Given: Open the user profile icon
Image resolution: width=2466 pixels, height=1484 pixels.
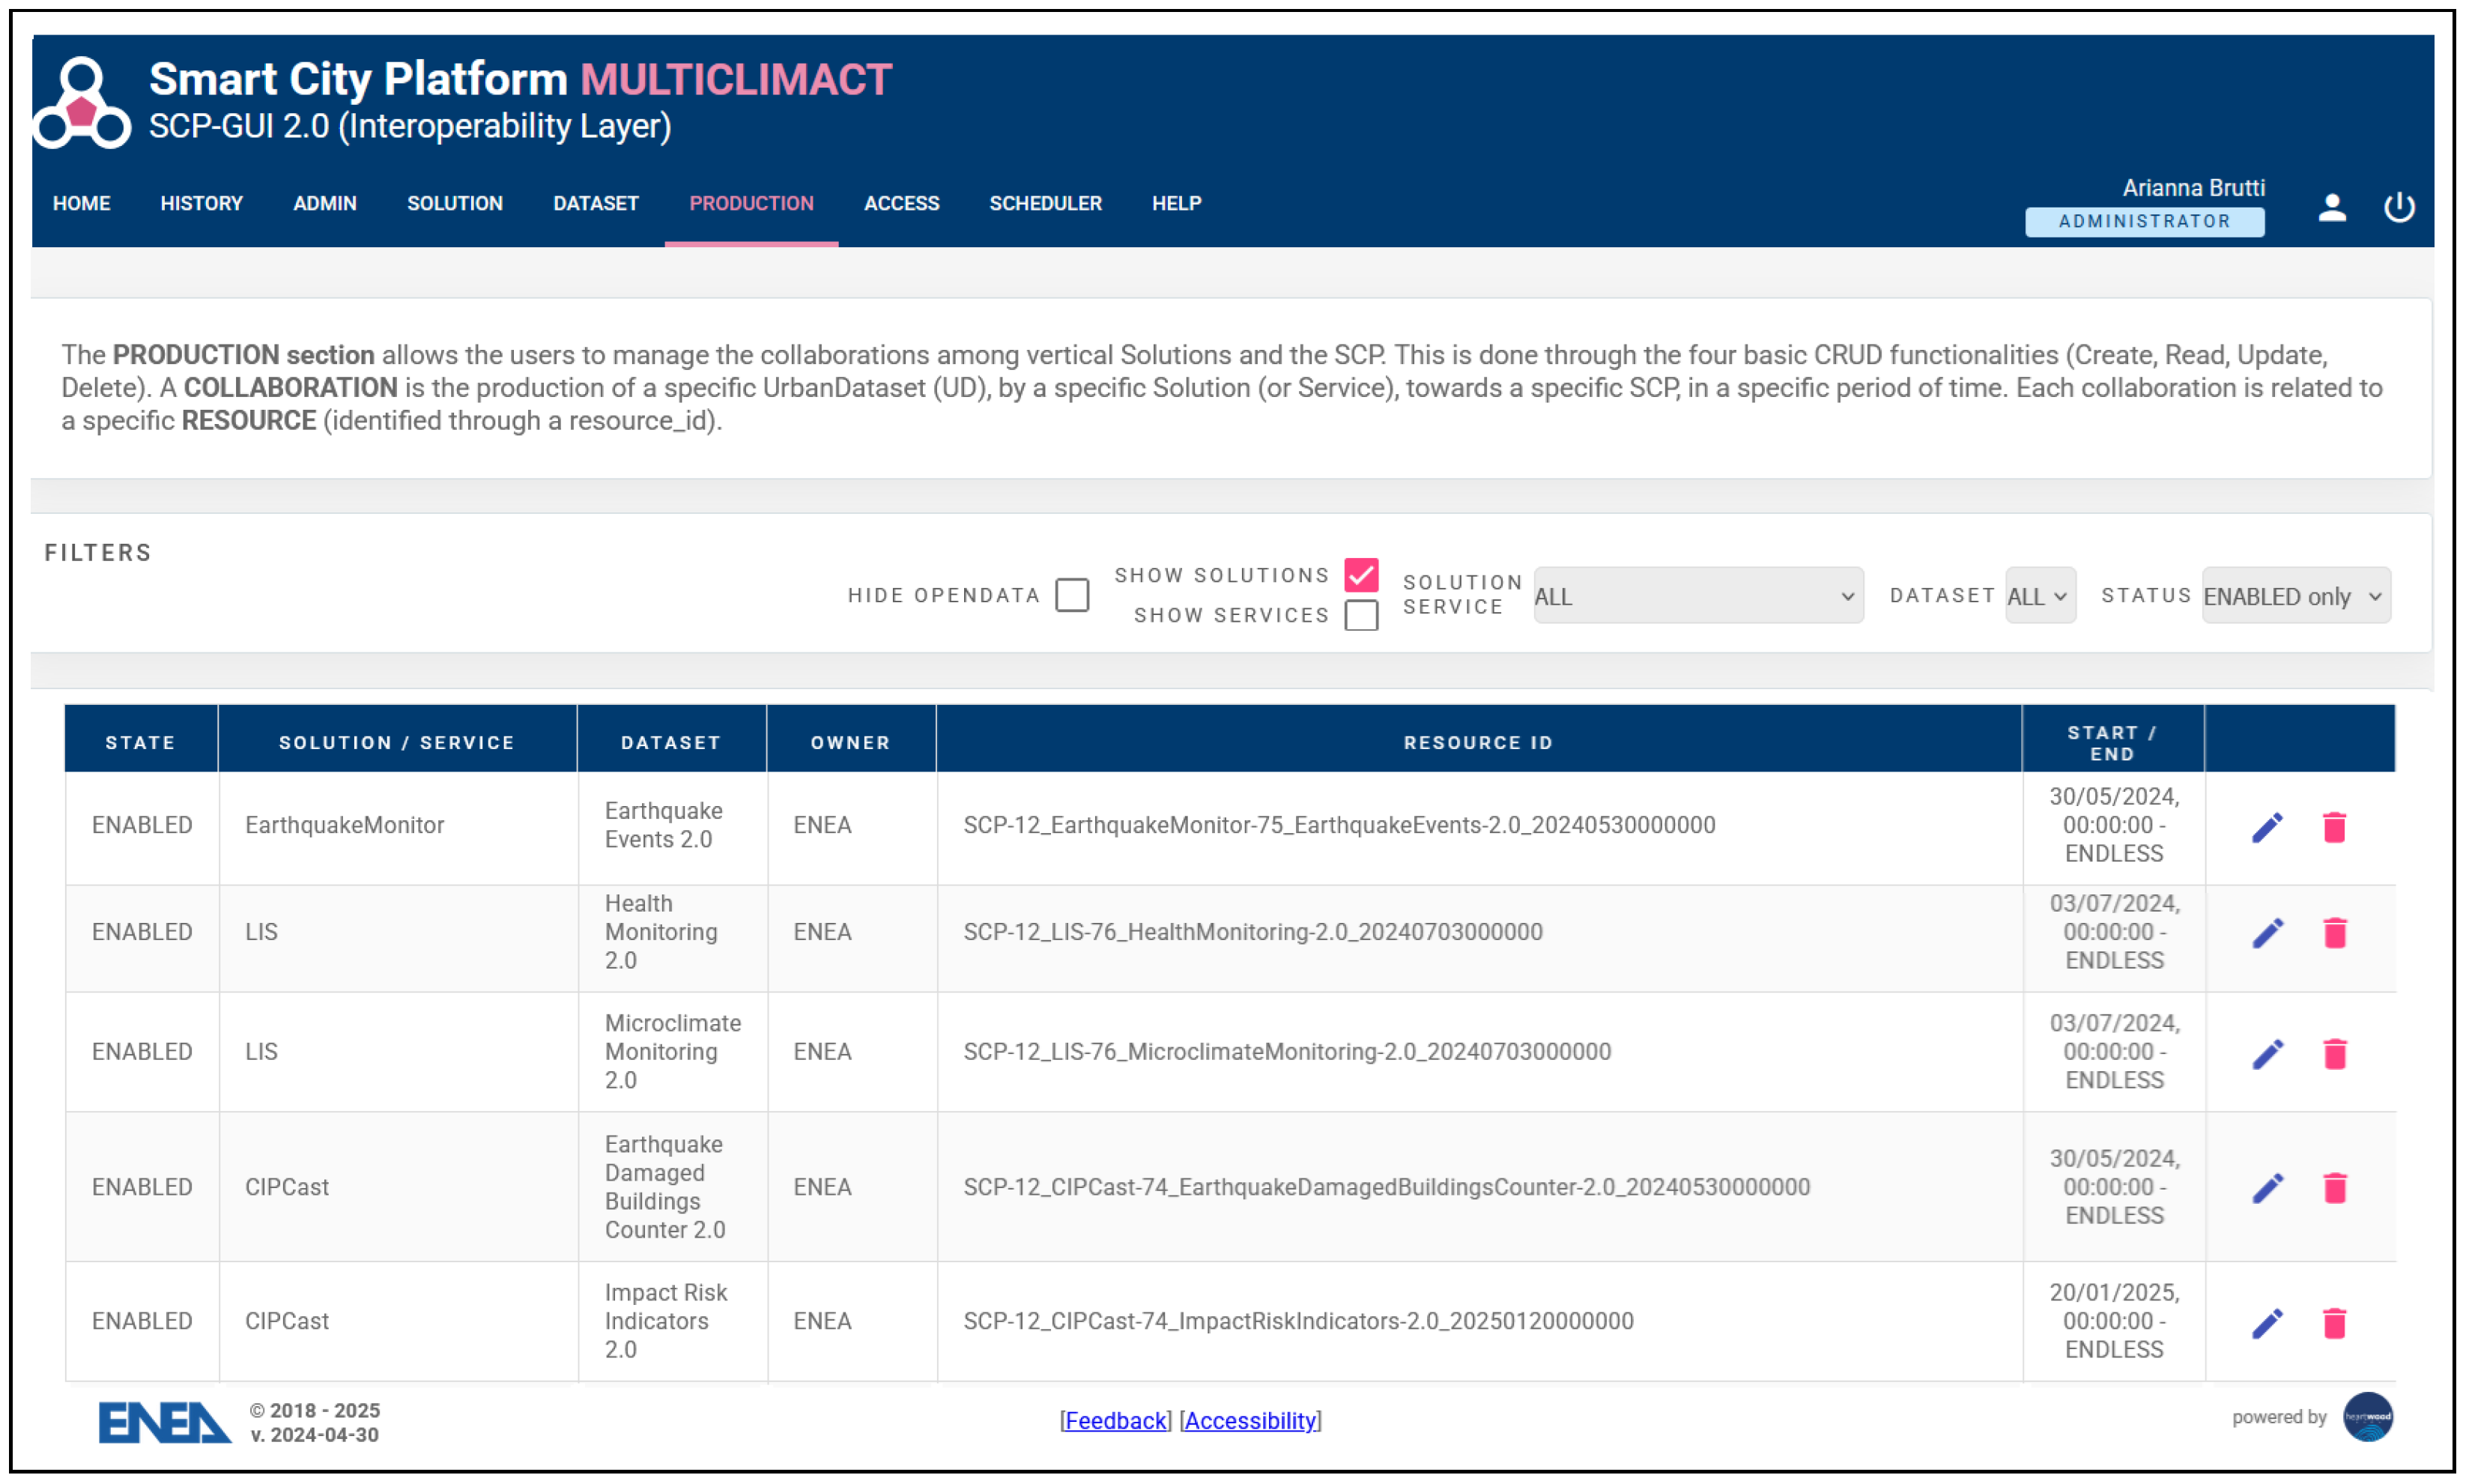Looking at the screenshot, I should coord(2331,207).
